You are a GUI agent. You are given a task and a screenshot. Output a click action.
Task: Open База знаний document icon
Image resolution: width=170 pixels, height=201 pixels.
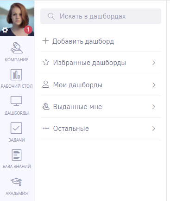point(17,155)
